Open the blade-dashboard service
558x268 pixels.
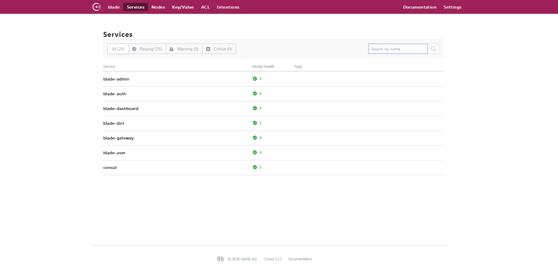[121, 108]
